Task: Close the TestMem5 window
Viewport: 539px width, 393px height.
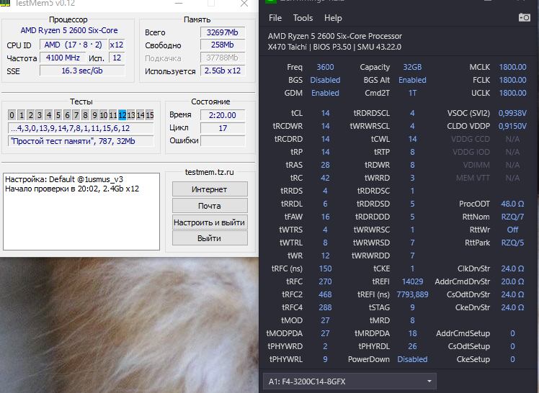Action: tap(244, 4)
